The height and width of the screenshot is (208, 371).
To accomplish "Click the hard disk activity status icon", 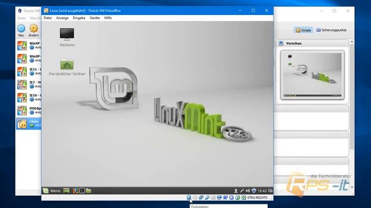I will tap(189, 198).
